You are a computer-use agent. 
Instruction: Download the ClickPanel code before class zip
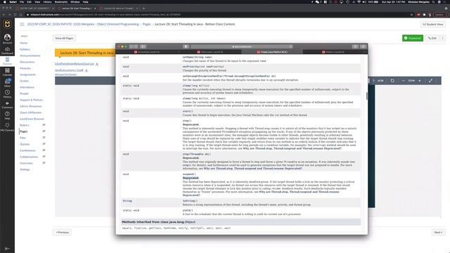tap(97, 64)
